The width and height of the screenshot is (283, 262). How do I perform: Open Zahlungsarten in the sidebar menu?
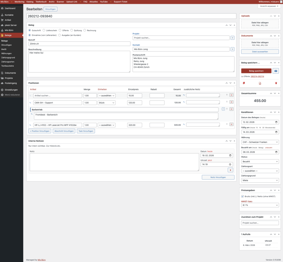tap(8, 62)
